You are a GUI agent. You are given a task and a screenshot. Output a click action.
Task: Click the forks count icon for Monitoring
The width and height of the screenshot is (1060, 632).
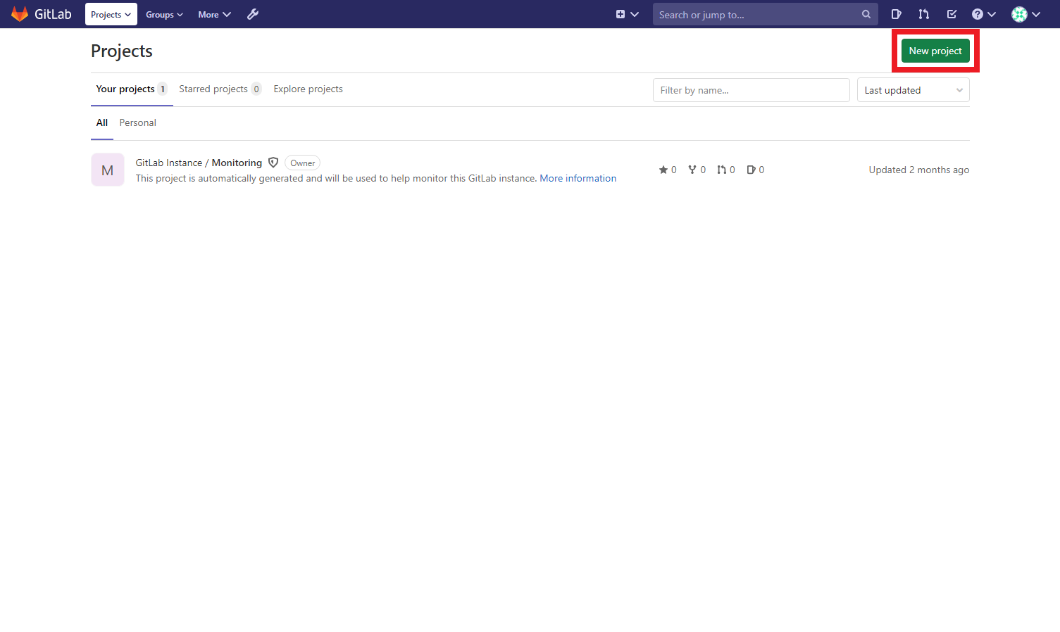(692, 170)
